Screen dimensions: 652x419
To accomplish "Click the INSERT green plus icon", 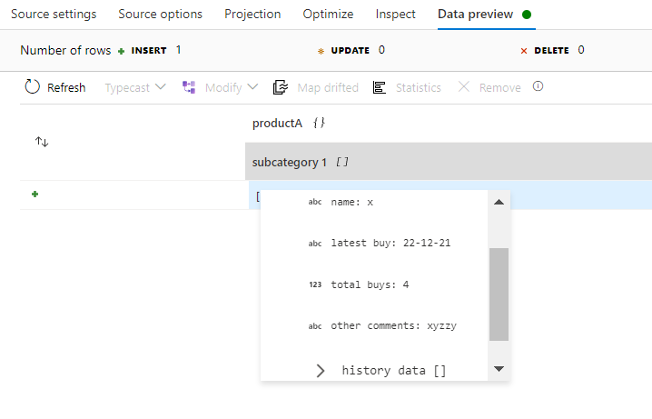I will pos(121,51).
